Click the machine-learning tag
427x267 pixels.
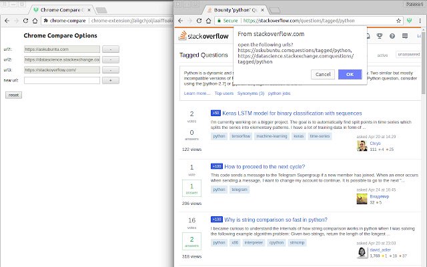pos(272,136)
